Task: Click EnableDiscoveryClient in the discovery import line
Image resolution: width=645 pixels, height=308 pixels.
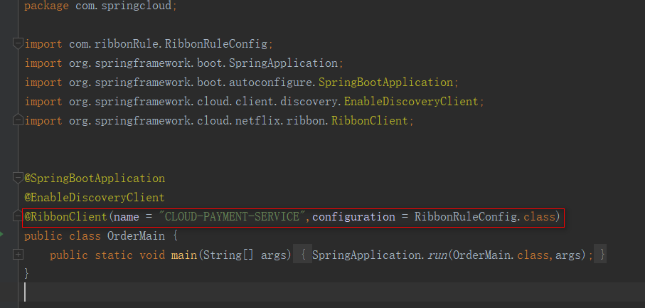Action: tap(411, 102)
